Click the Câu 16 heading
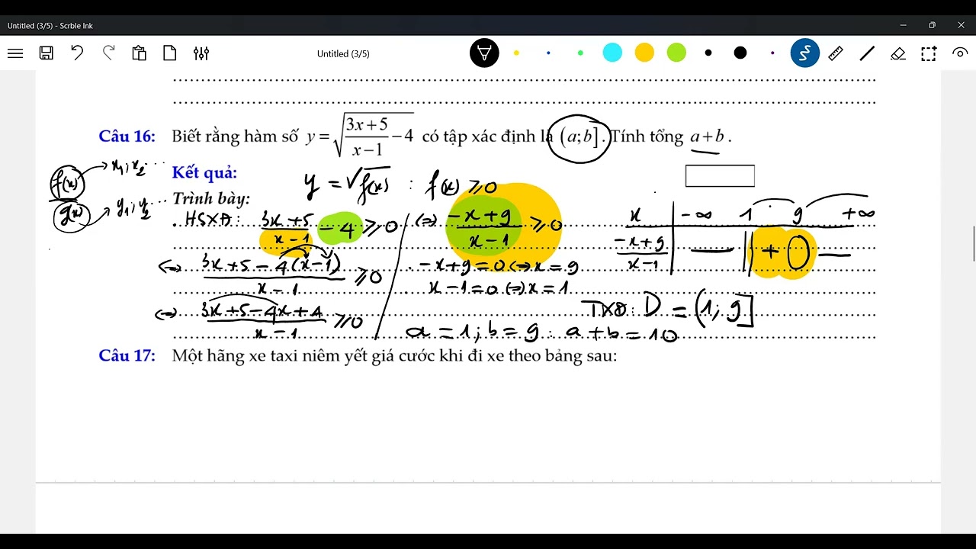Viewport: 976px width, 549px height. point(127,136)
